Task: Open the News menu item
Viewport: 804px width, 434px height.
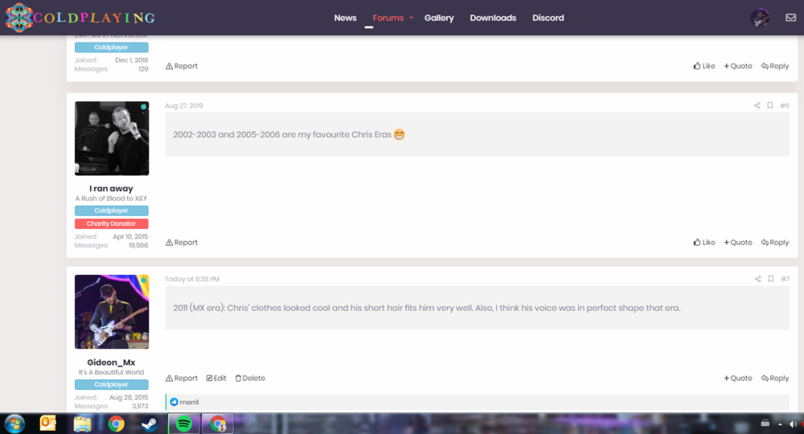Action: 345,18
